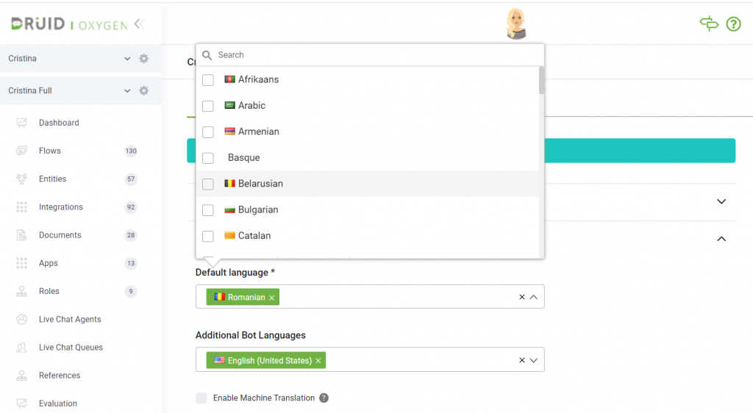Check the Belarusian language checkbox
753x413 pixels.
click(208, 184)
